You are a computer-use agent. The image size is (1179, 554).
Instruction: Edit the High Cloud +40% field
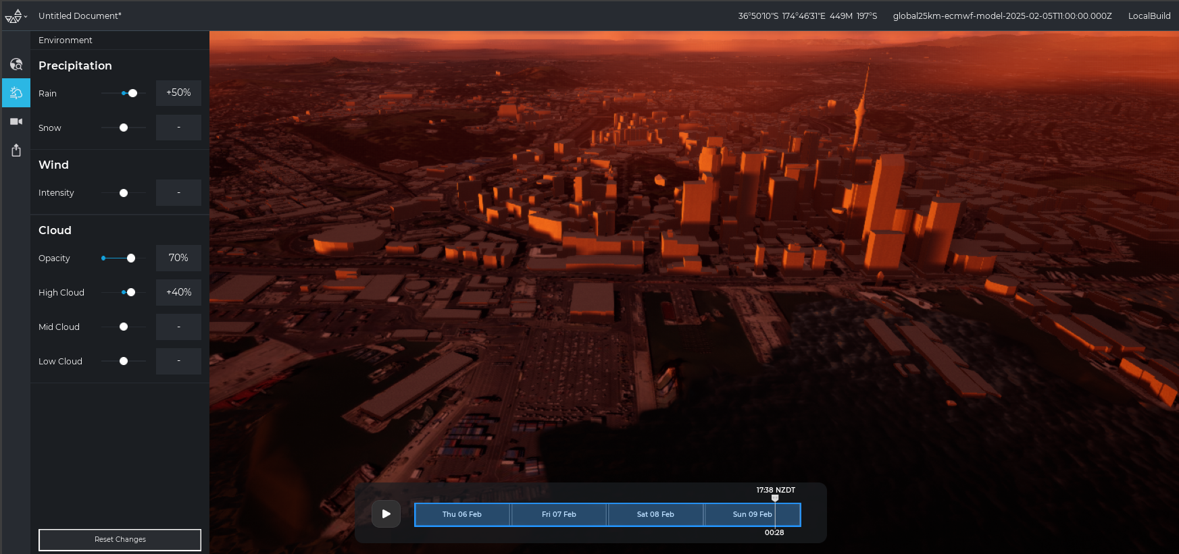click(x=178, y=292)
